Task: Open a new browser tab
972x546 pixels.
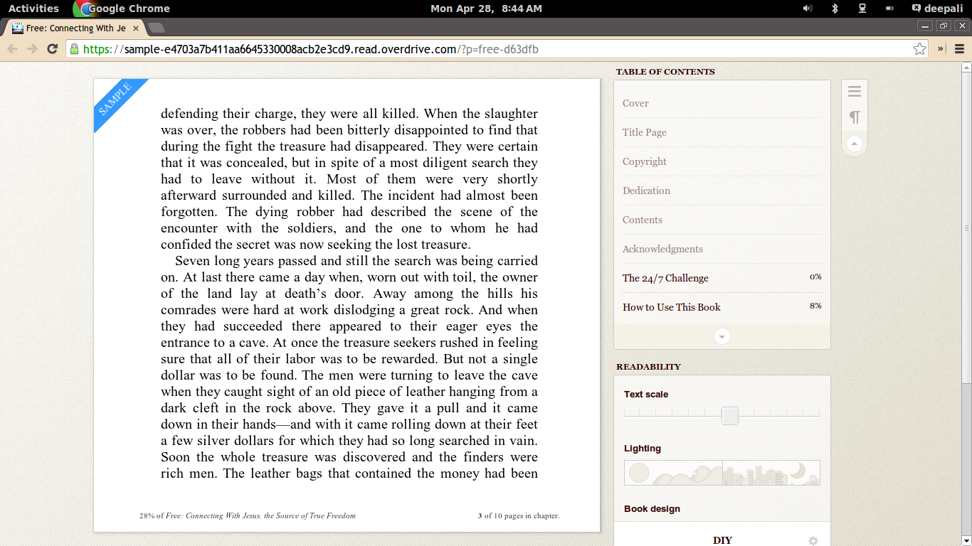Action: click(157, 28)
